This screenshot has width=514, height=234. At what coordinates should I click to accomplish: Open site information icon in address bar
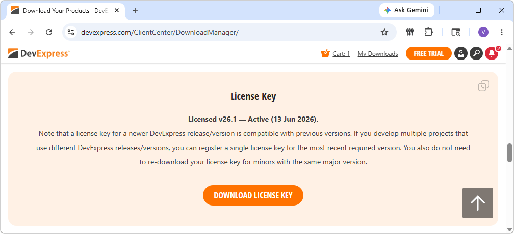(71, 32)
